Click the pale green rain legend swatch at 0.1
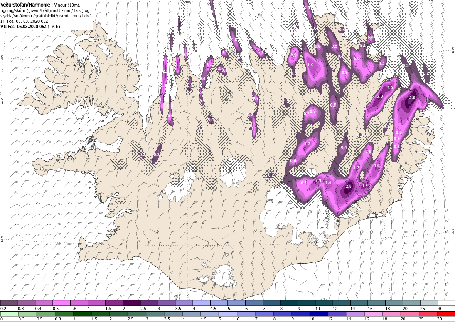Viewport: 455px width, 322px height. [9, 314]
